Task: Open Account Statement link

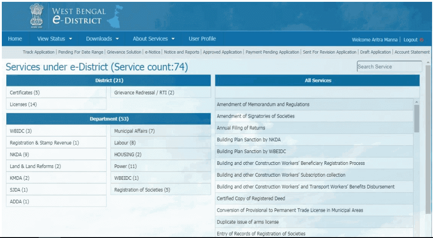Action: (412, 52)
